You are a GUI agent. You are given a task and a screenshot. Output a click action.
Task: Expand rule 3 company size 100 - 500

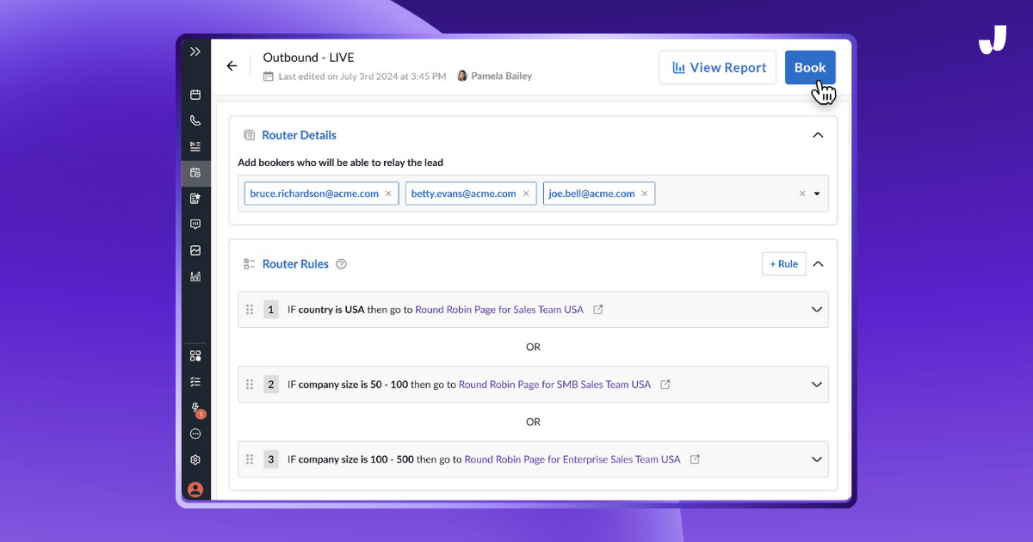(817, 459)
